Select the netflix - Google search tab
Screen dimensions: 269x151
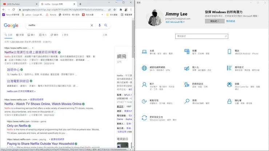pos(58,4)
